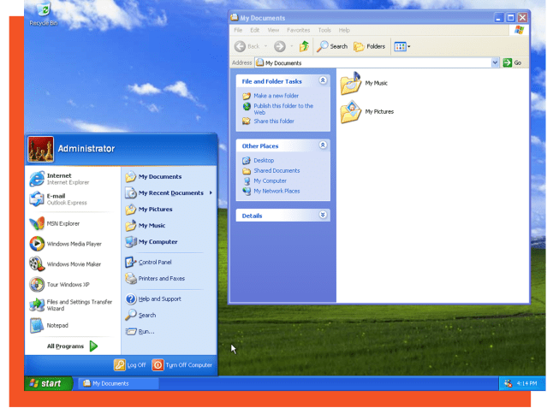Open My Computer in Start menu
Image resolution: width=547 pixels, height=408 pixels.
click(152, 242)
